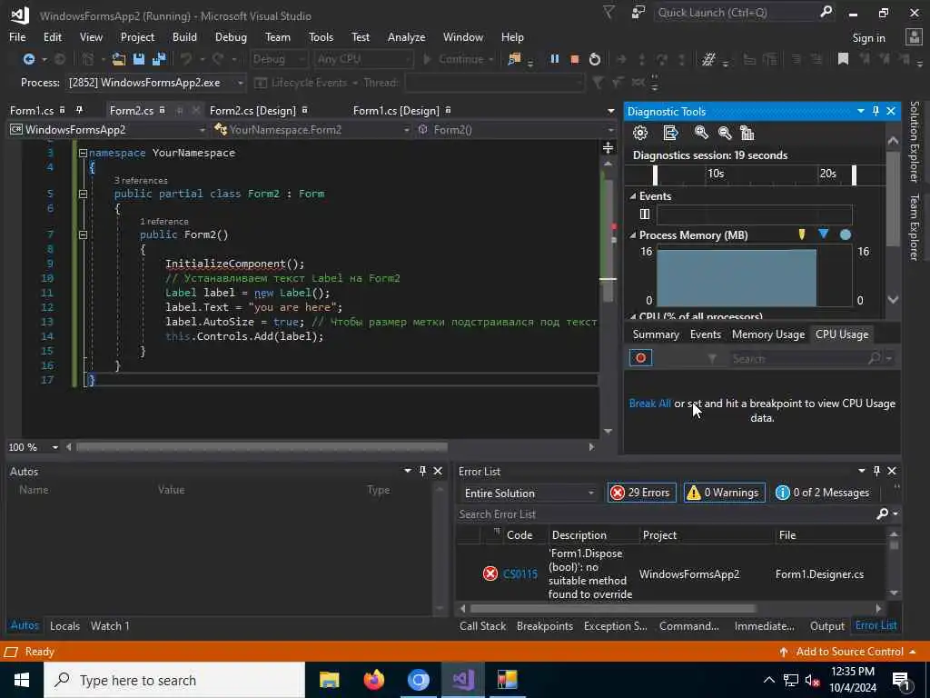
Task: Click the Save file toolbar icon
Action: (139, 59)
